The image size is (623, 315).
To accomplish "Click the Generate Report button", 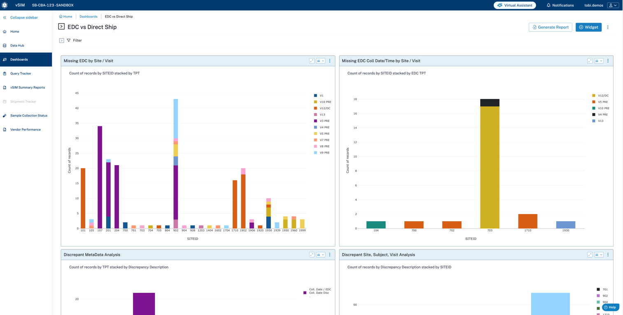I will (551, 27).
